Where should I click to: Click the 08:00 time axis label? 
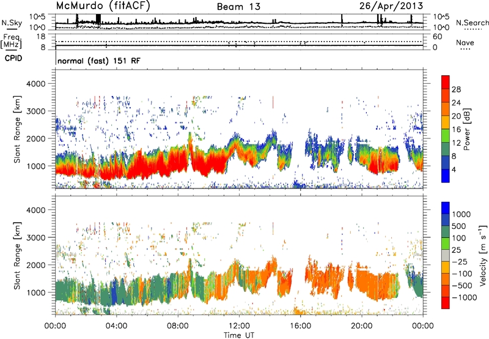(178, 326)
